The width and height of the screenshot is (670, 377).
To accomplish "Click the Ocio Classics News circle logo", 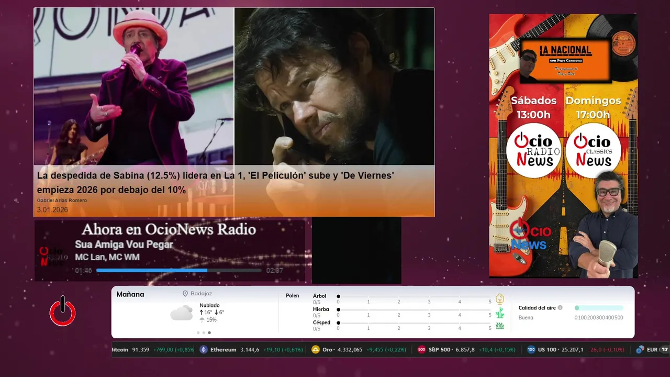I will point(594,150).
